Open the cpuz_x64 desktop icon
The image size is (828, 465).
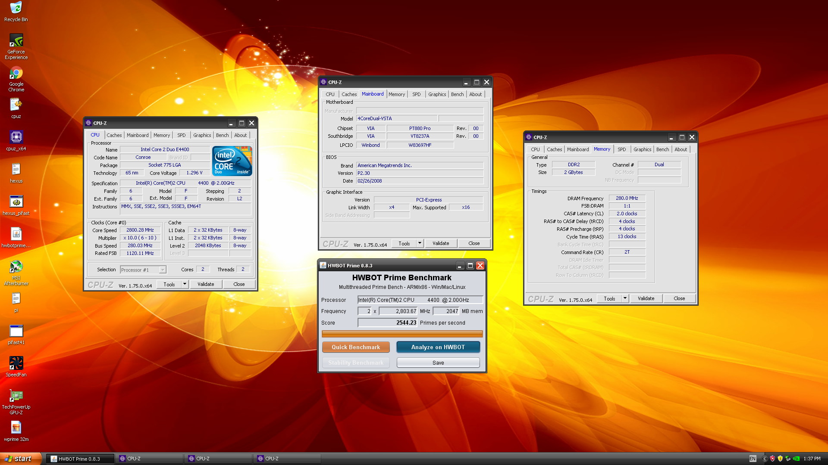tap(16, 140)
